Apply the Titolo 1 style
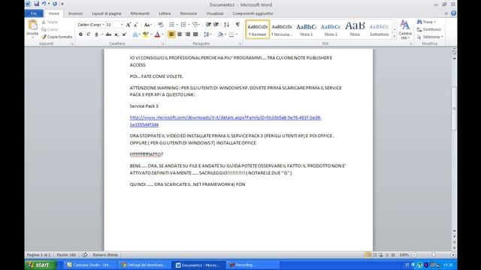The width and height of the screenshot is (481, 270). (306, 29)
